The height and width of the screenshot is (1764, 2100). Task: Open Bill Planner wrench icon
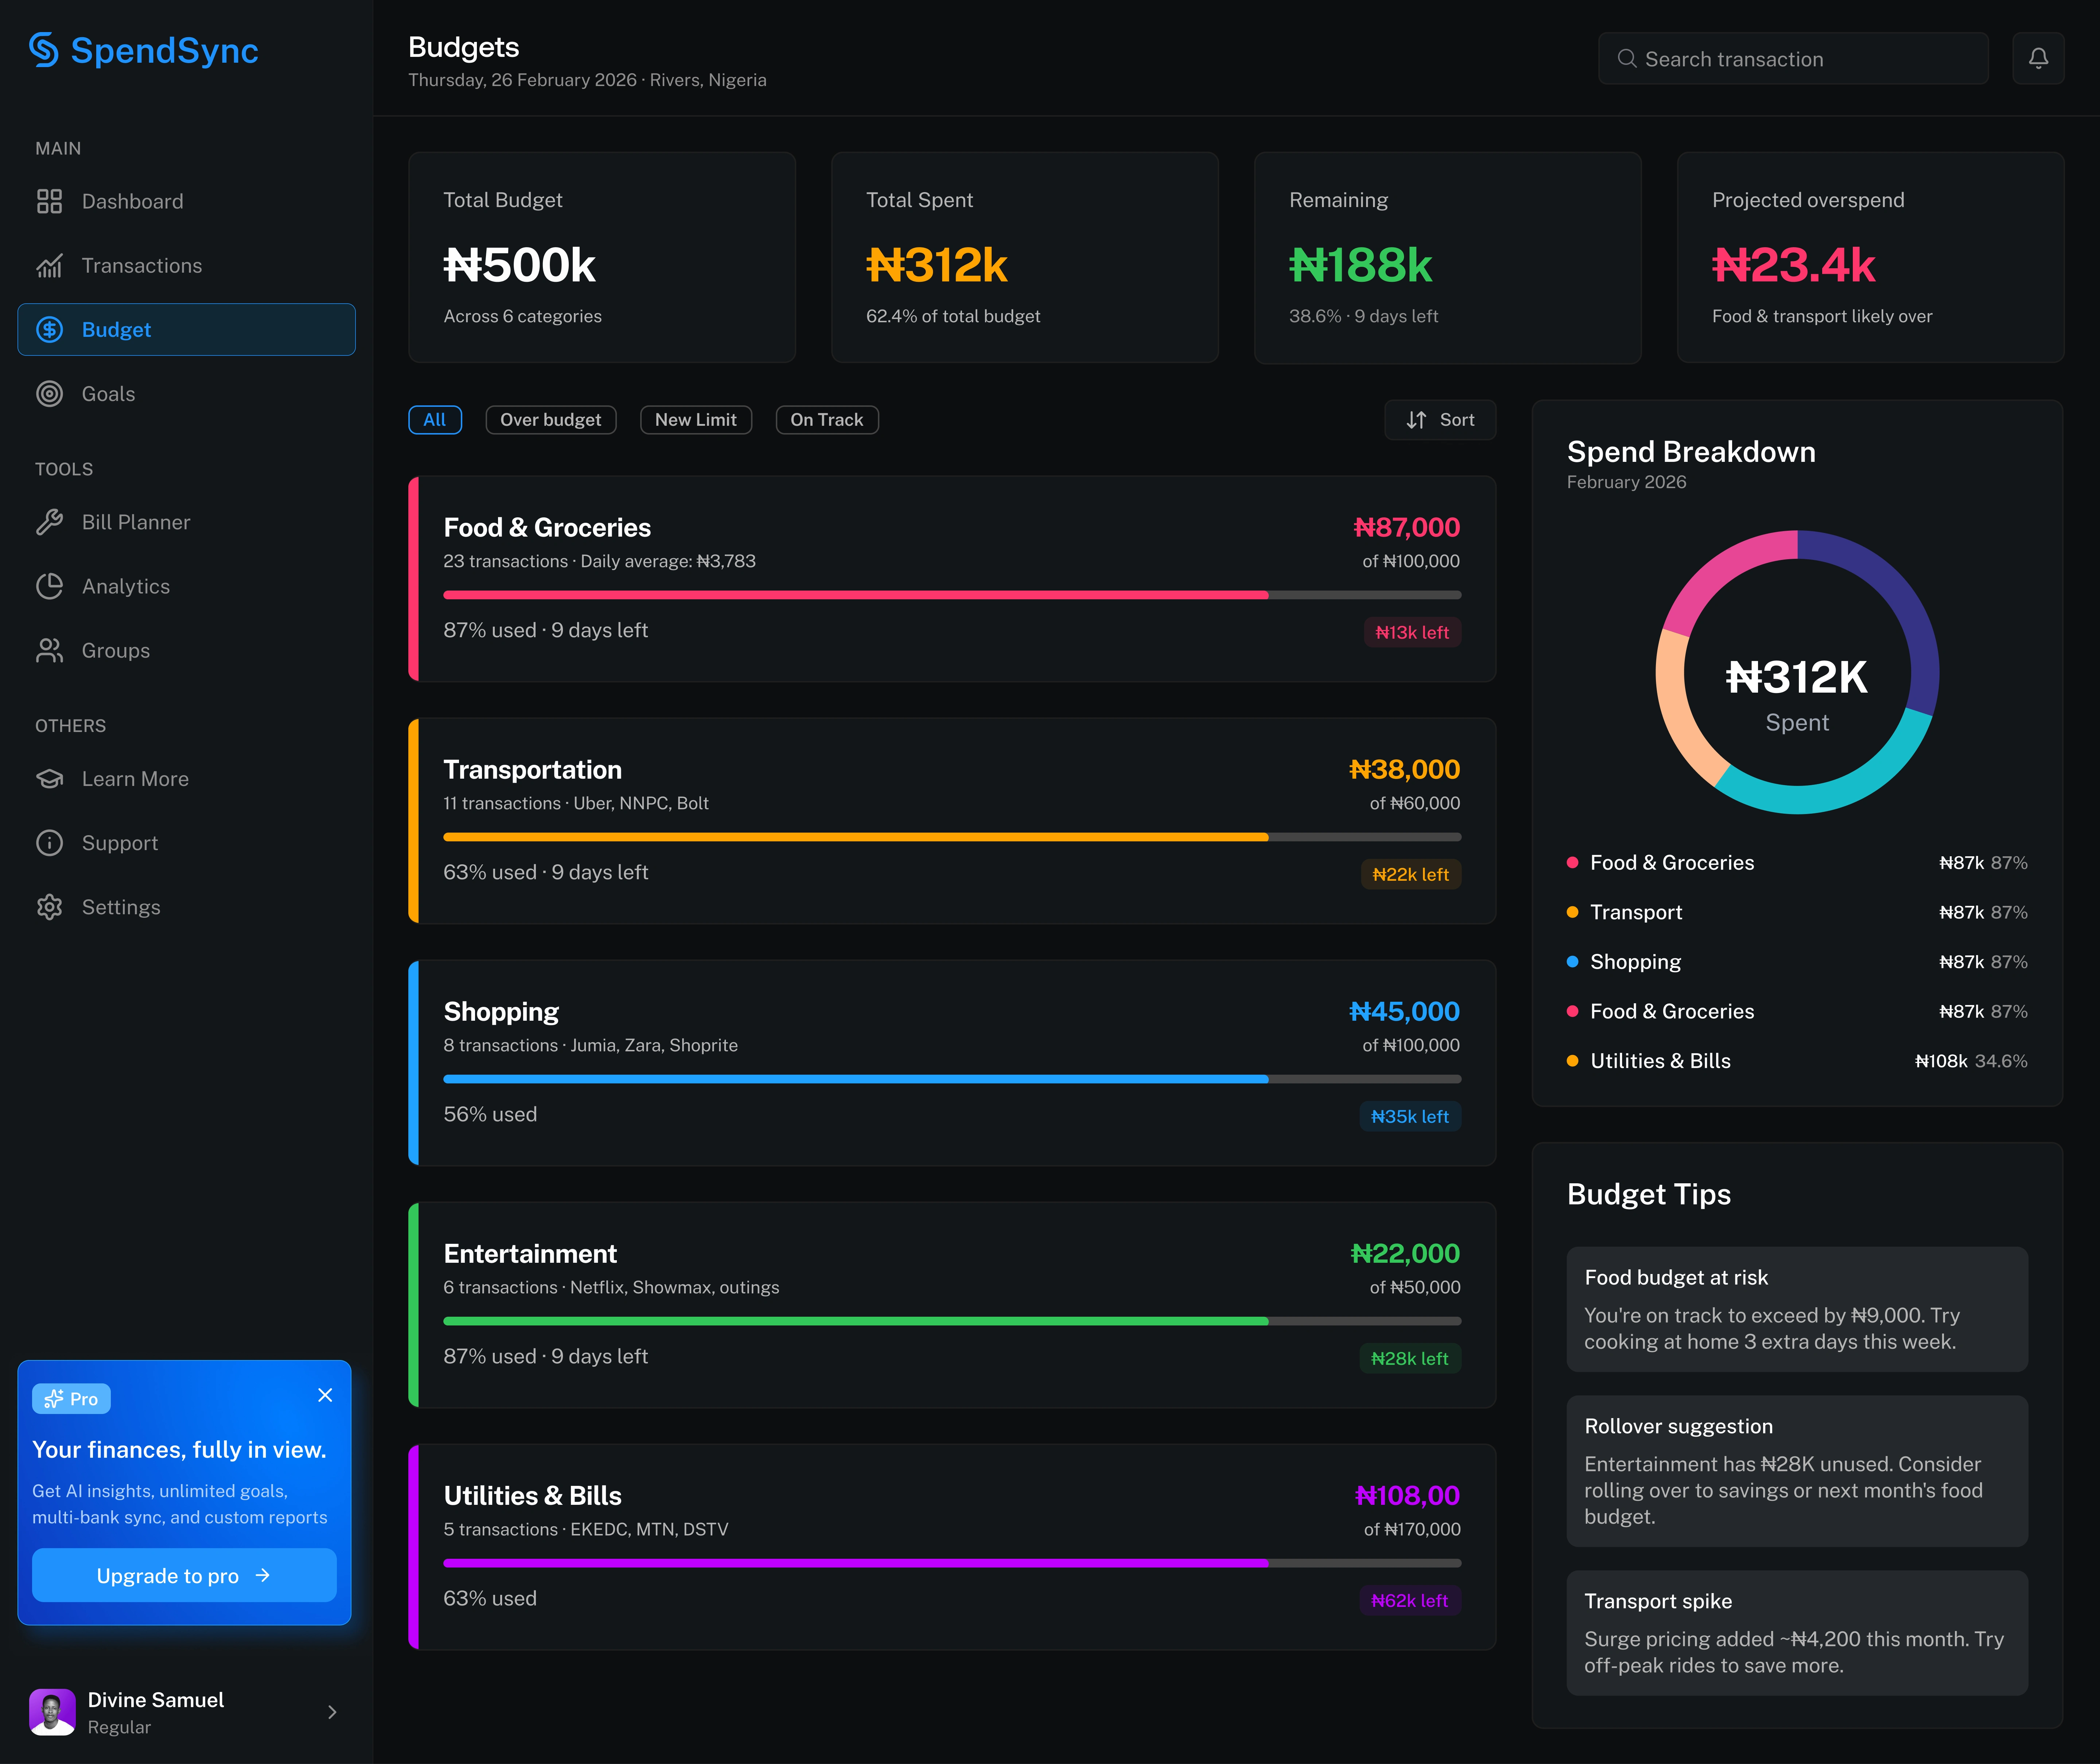tap(49, 522)
